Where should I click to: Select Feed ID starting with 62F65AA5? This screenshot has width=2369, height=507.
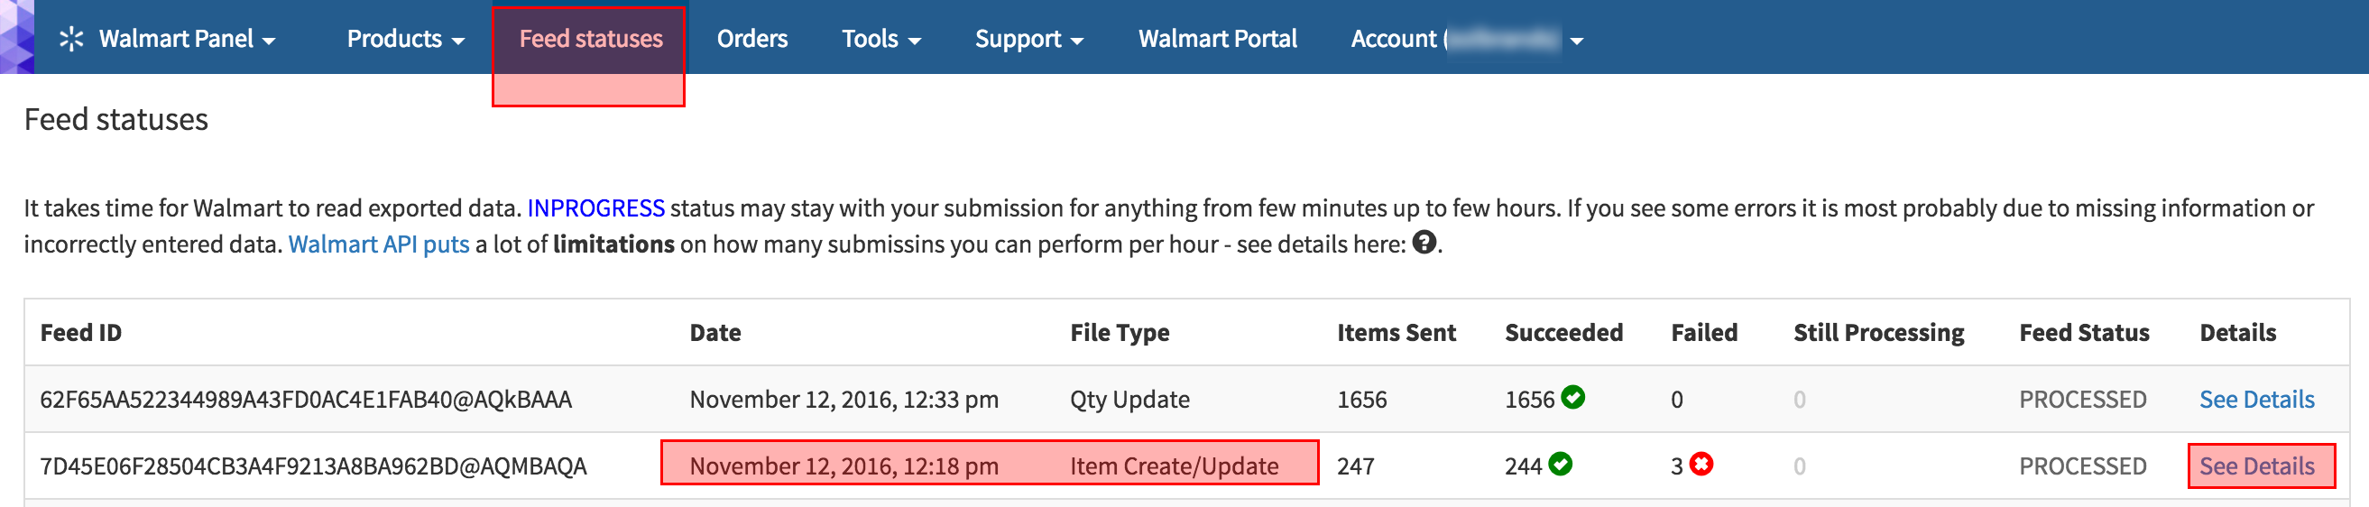[306, 400]
